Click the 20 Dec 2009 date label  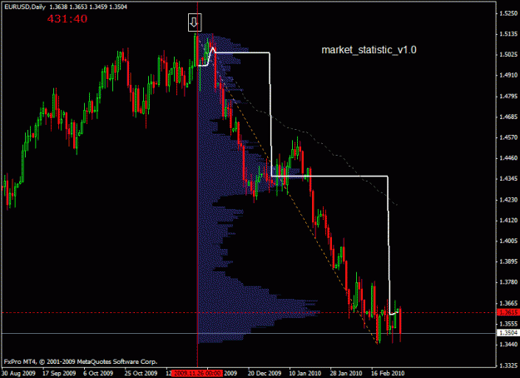(x=265, y=373)
